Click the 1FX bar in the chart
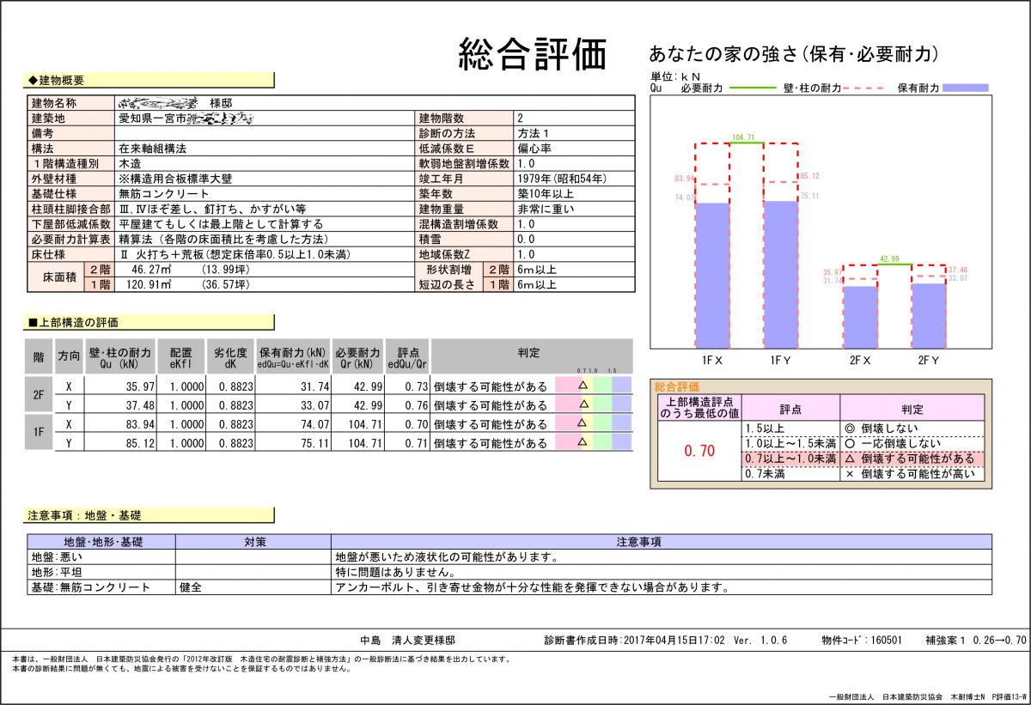This screenshot has width=1031, height=705. tap(711, 275)
